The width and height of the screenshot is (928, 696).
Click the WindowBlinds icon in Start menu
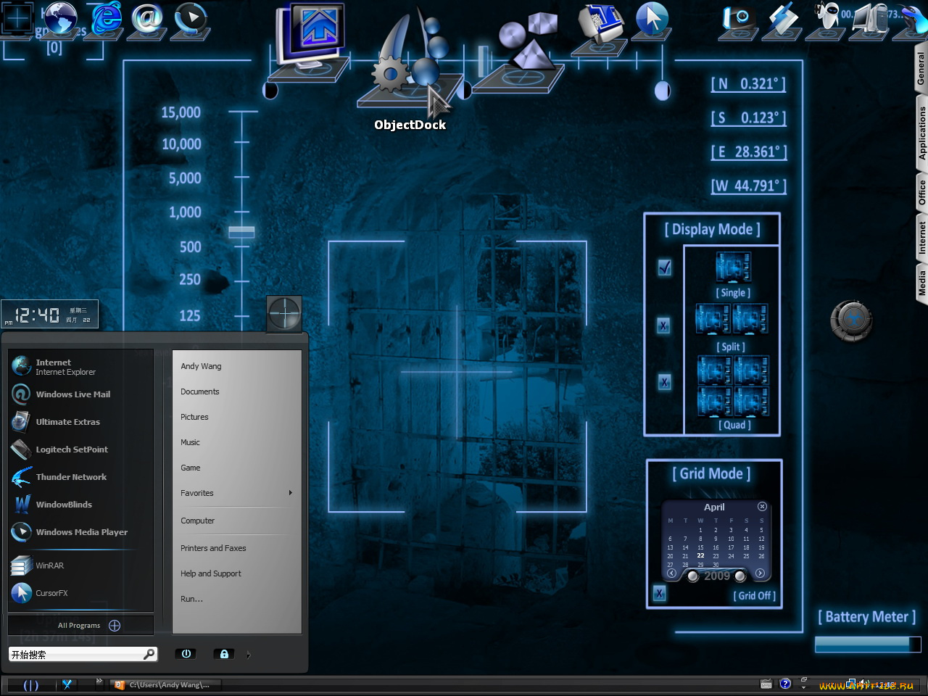pos(22,505)
